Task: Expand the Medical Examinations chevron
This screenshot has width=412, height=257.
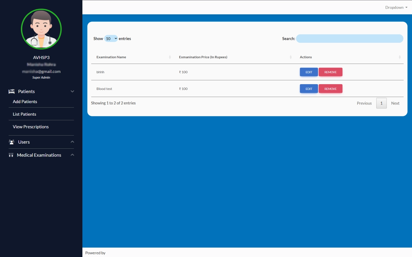Action: pos(72,155)
